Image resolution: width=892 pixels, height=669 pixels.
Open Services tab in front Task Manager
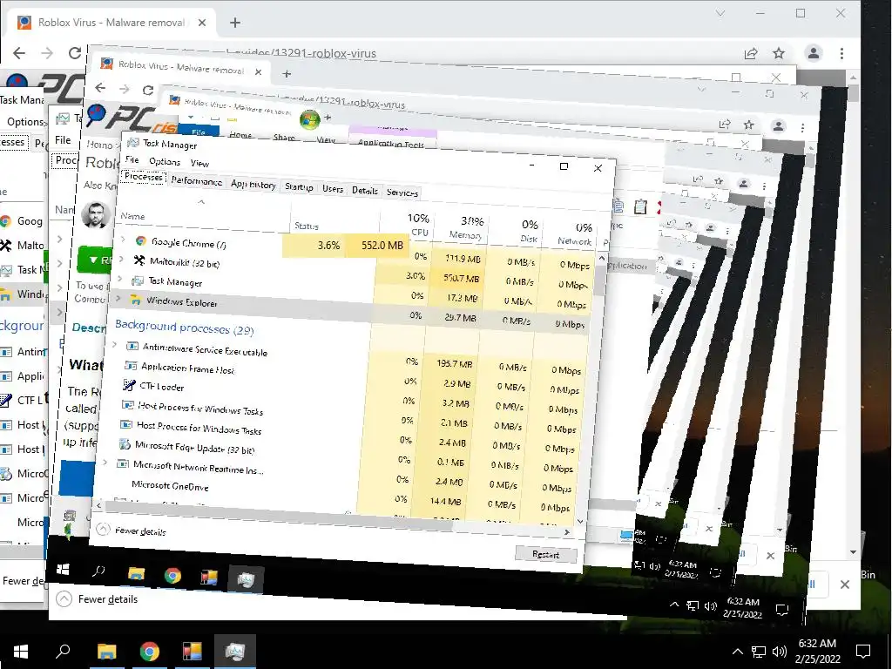402,193
